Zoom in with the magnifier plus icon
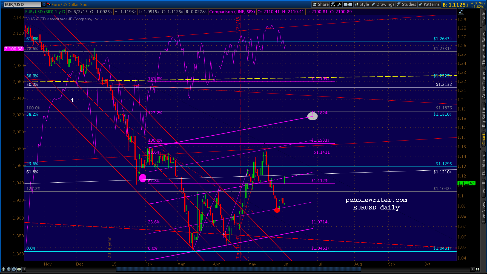This screenshot has height=274, width=487. [9, 269]
